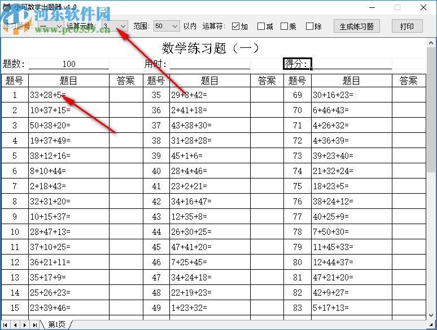Select question cell 1+23+32=

(x=210, y=307)
